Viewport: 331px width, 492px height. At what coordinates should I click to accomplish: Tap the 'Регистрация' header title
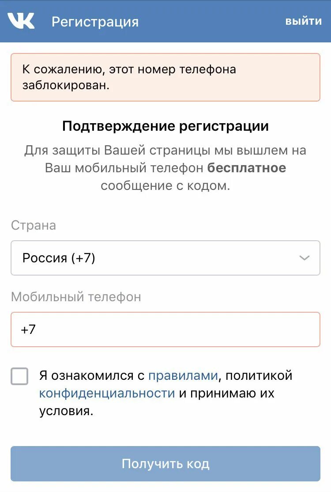(x=95, y=22)
